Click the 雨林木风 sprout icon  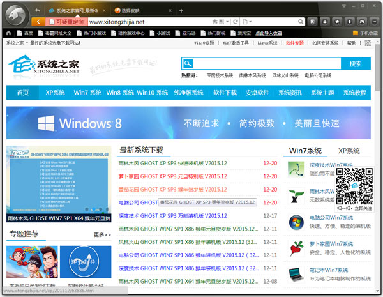pyautogui.click(x=296, y=195)
